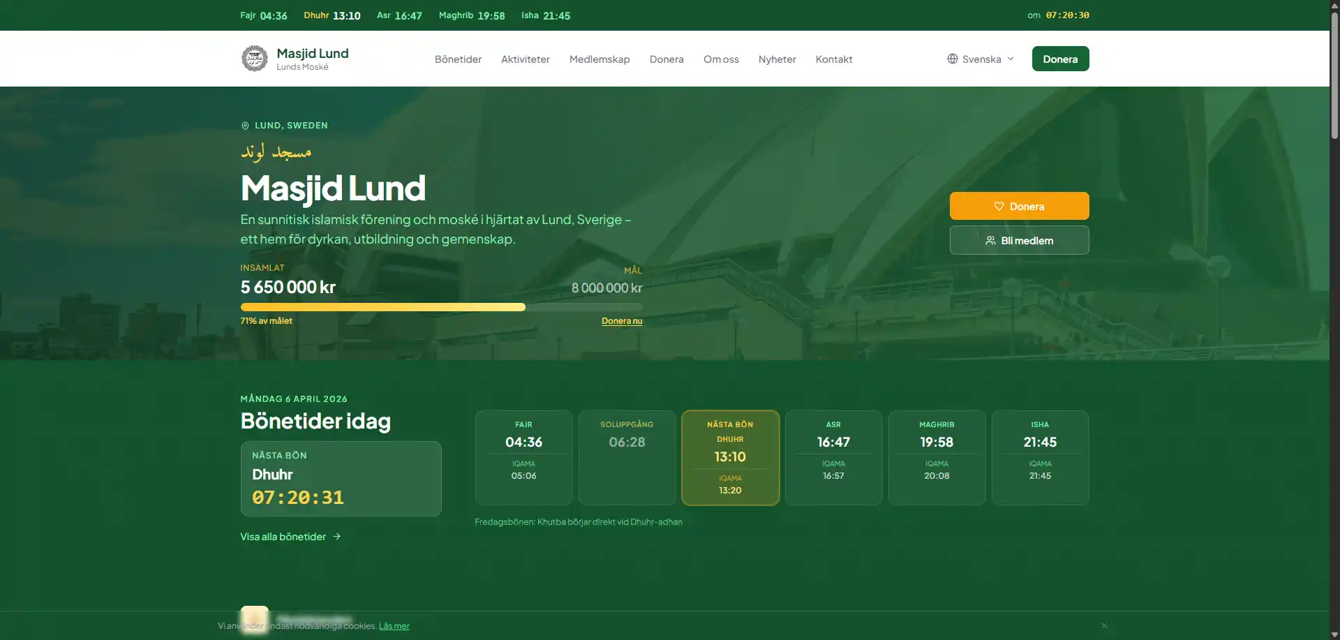This screenshot has height=640, width=1340.
Task: Click the Soluppgång 06:28 card
Action: (x=627, y=458)
